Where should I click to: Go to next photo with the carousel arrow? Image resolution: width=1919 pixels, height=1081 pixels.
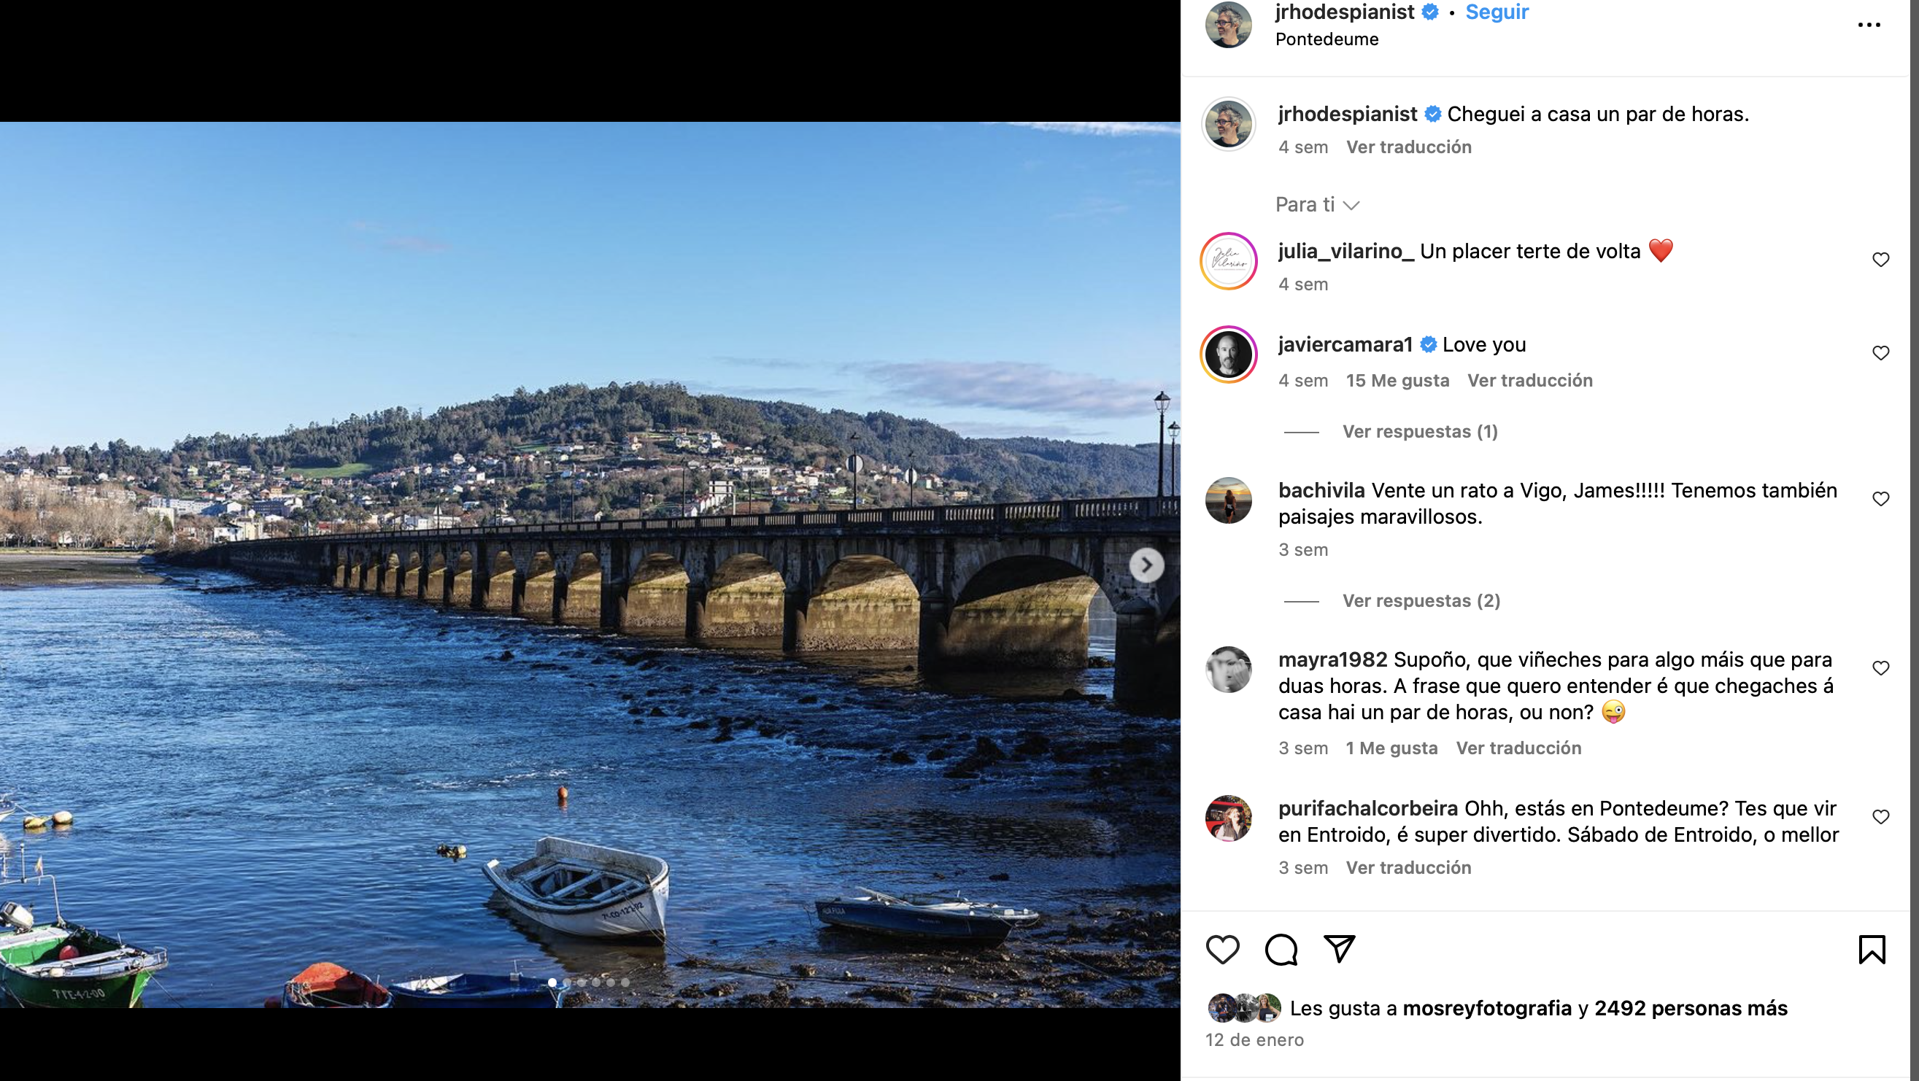1146,565
